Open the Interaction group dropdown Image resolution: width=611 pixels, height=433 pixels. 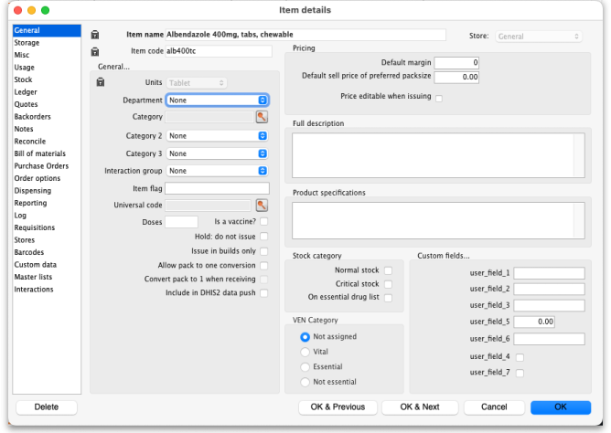click(218, 170)
